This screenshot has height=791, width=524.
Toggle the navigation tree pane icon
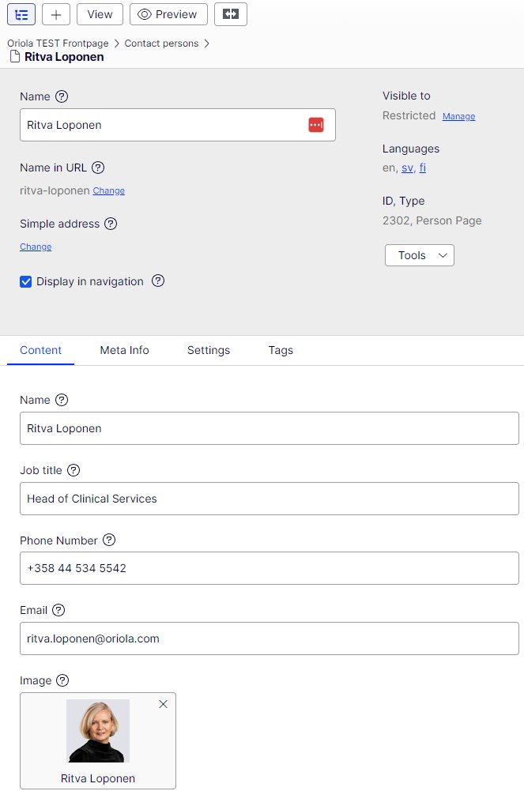[21, 14]
